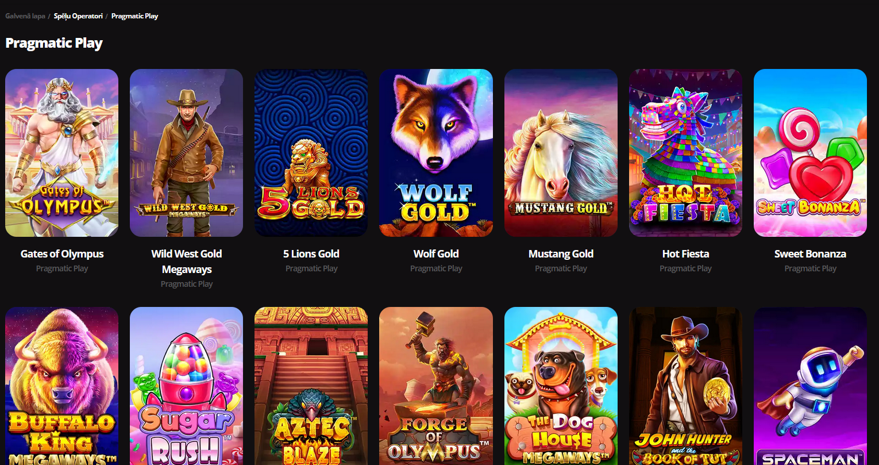Select the Sugar Rush game cover
The image size is (879, 465).
coord(186,386)
